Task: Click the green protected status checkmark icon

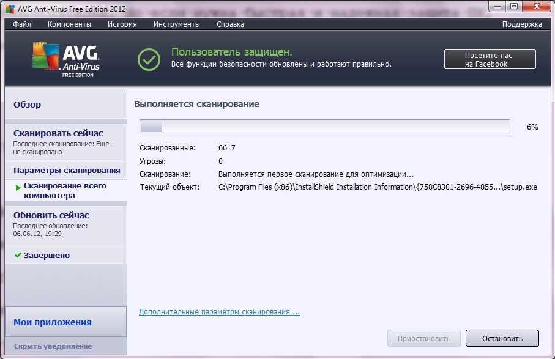Action: pos(148,59)
